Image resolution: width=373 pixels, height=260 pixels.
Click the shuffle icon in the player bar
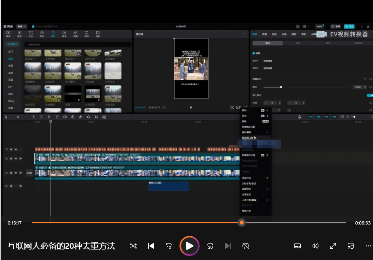coord(133,246)
